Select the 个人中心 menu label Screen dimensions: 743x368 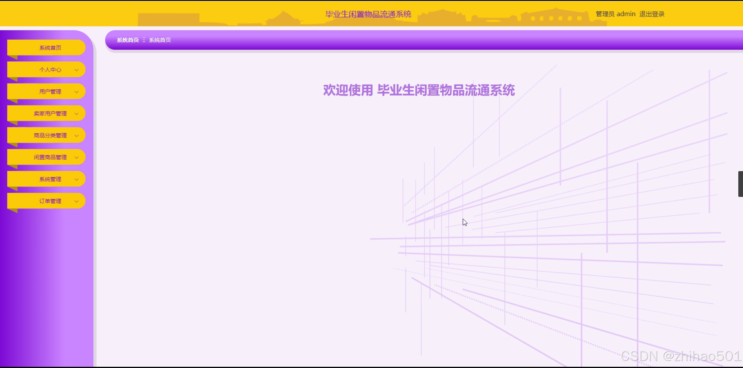50,70
